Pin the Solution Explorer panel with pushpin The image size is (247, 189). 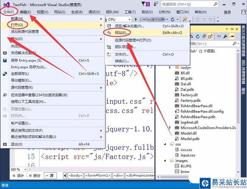(232, 29)
